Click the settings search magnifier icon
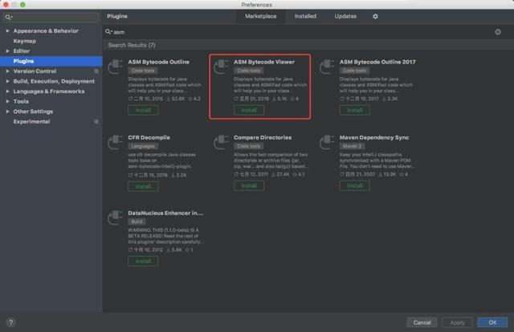Viewport: 514px width, 332px height. pos(9,17)
